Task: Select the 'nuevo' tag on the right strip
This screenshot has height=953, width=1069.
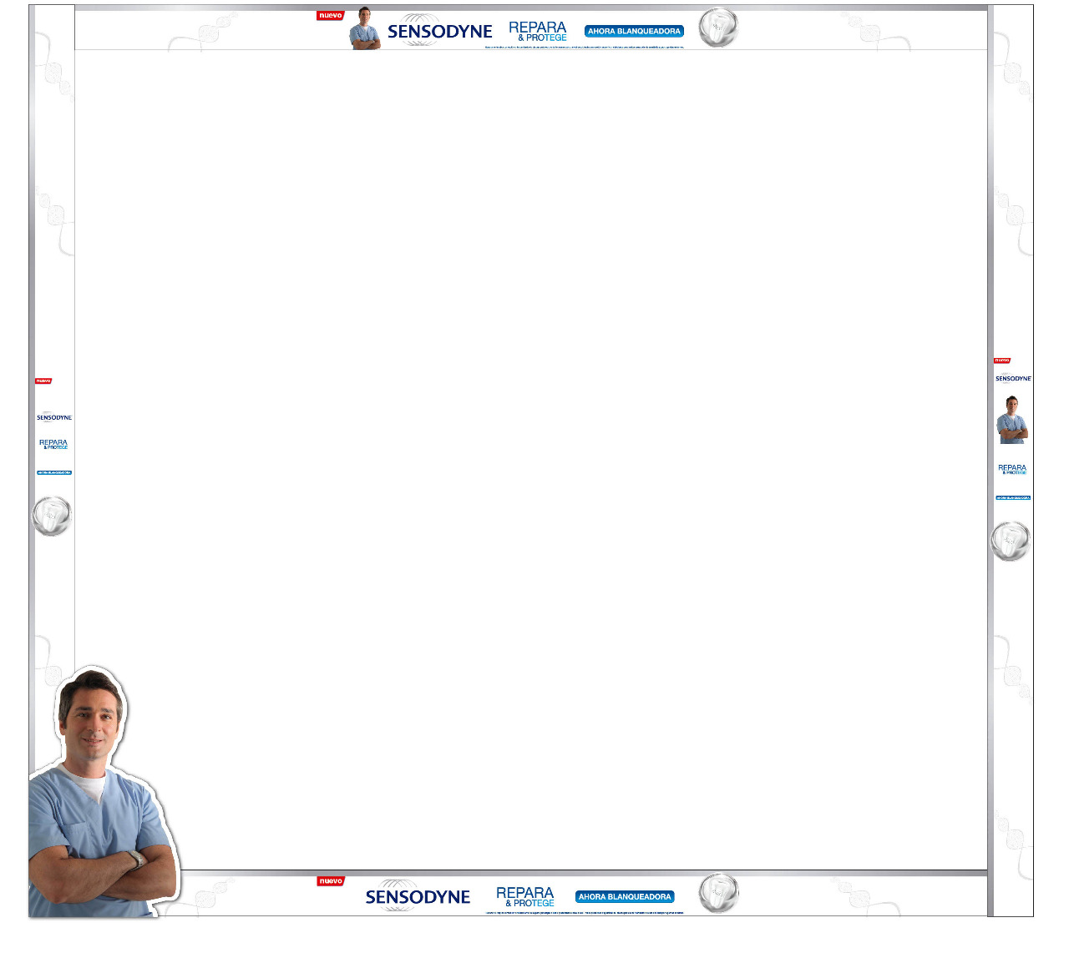Action: tap(1002, 361)
